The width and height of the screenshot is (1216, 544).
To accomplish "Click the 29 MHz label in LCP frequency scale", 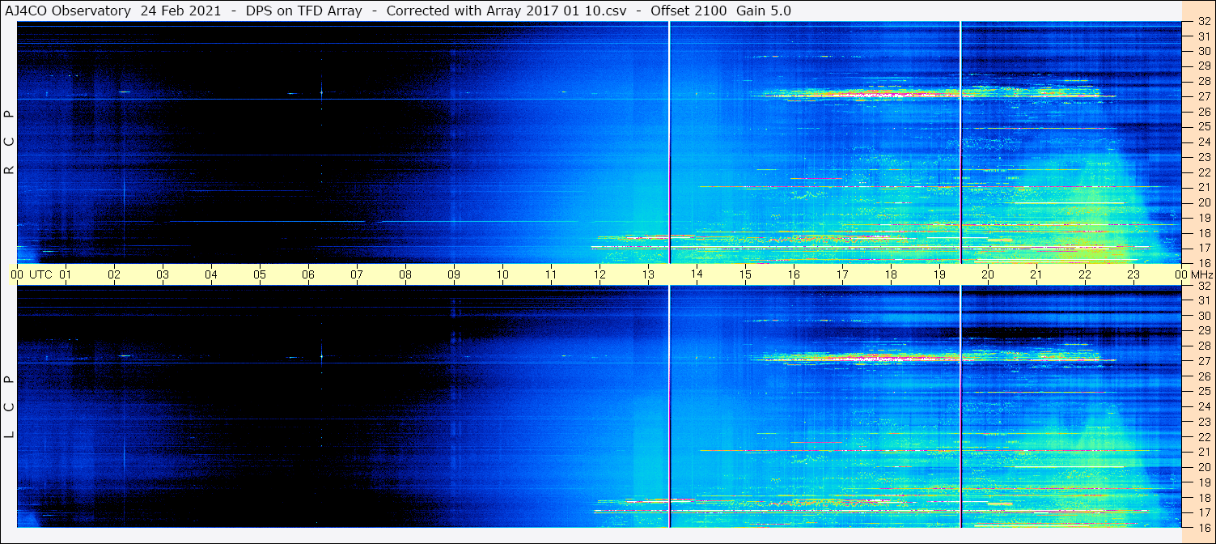I will (x=1203, y=331).
